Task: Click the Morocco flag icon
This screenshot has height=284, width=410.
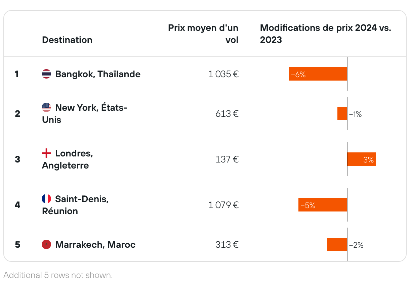Action: pos(46,244)
